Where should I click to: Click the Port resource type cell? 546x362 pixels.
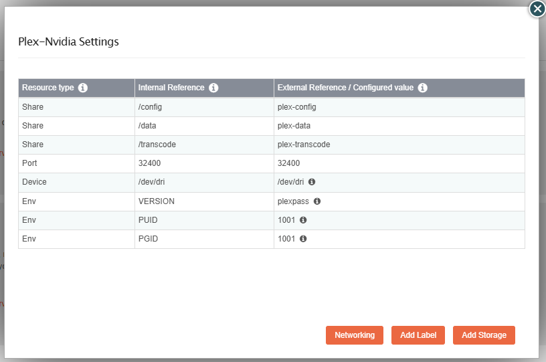pyautogui.click(x=30, y=163)
